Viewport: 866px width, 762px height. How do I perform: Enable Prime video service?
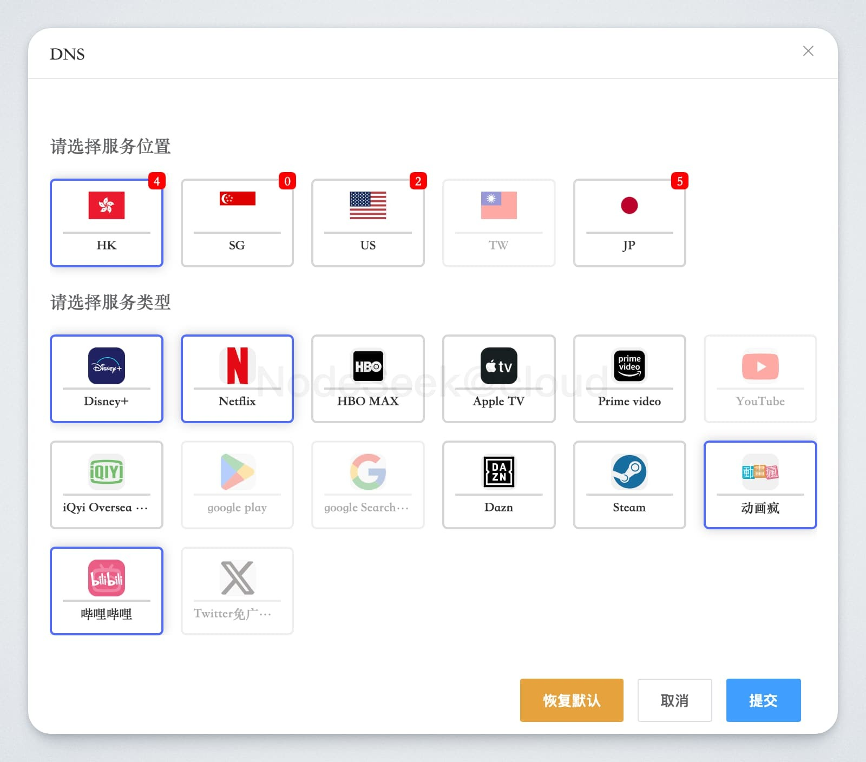click(x=629, y=378)
